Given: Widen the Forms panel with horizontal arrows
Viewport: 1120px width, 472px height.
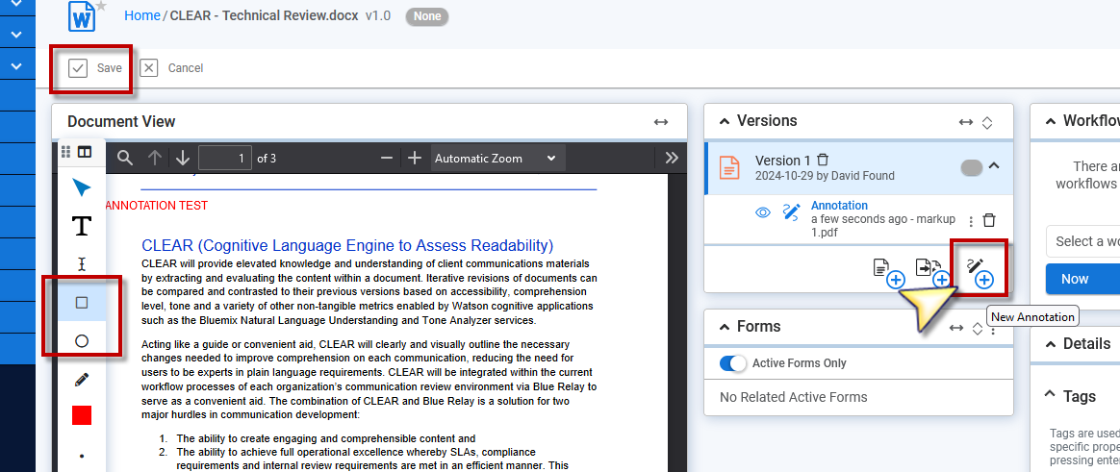Looking at the screenshot, I should point(956,328).
